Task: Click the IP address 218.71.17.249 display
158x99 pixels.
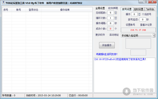Action: (138, 30)
